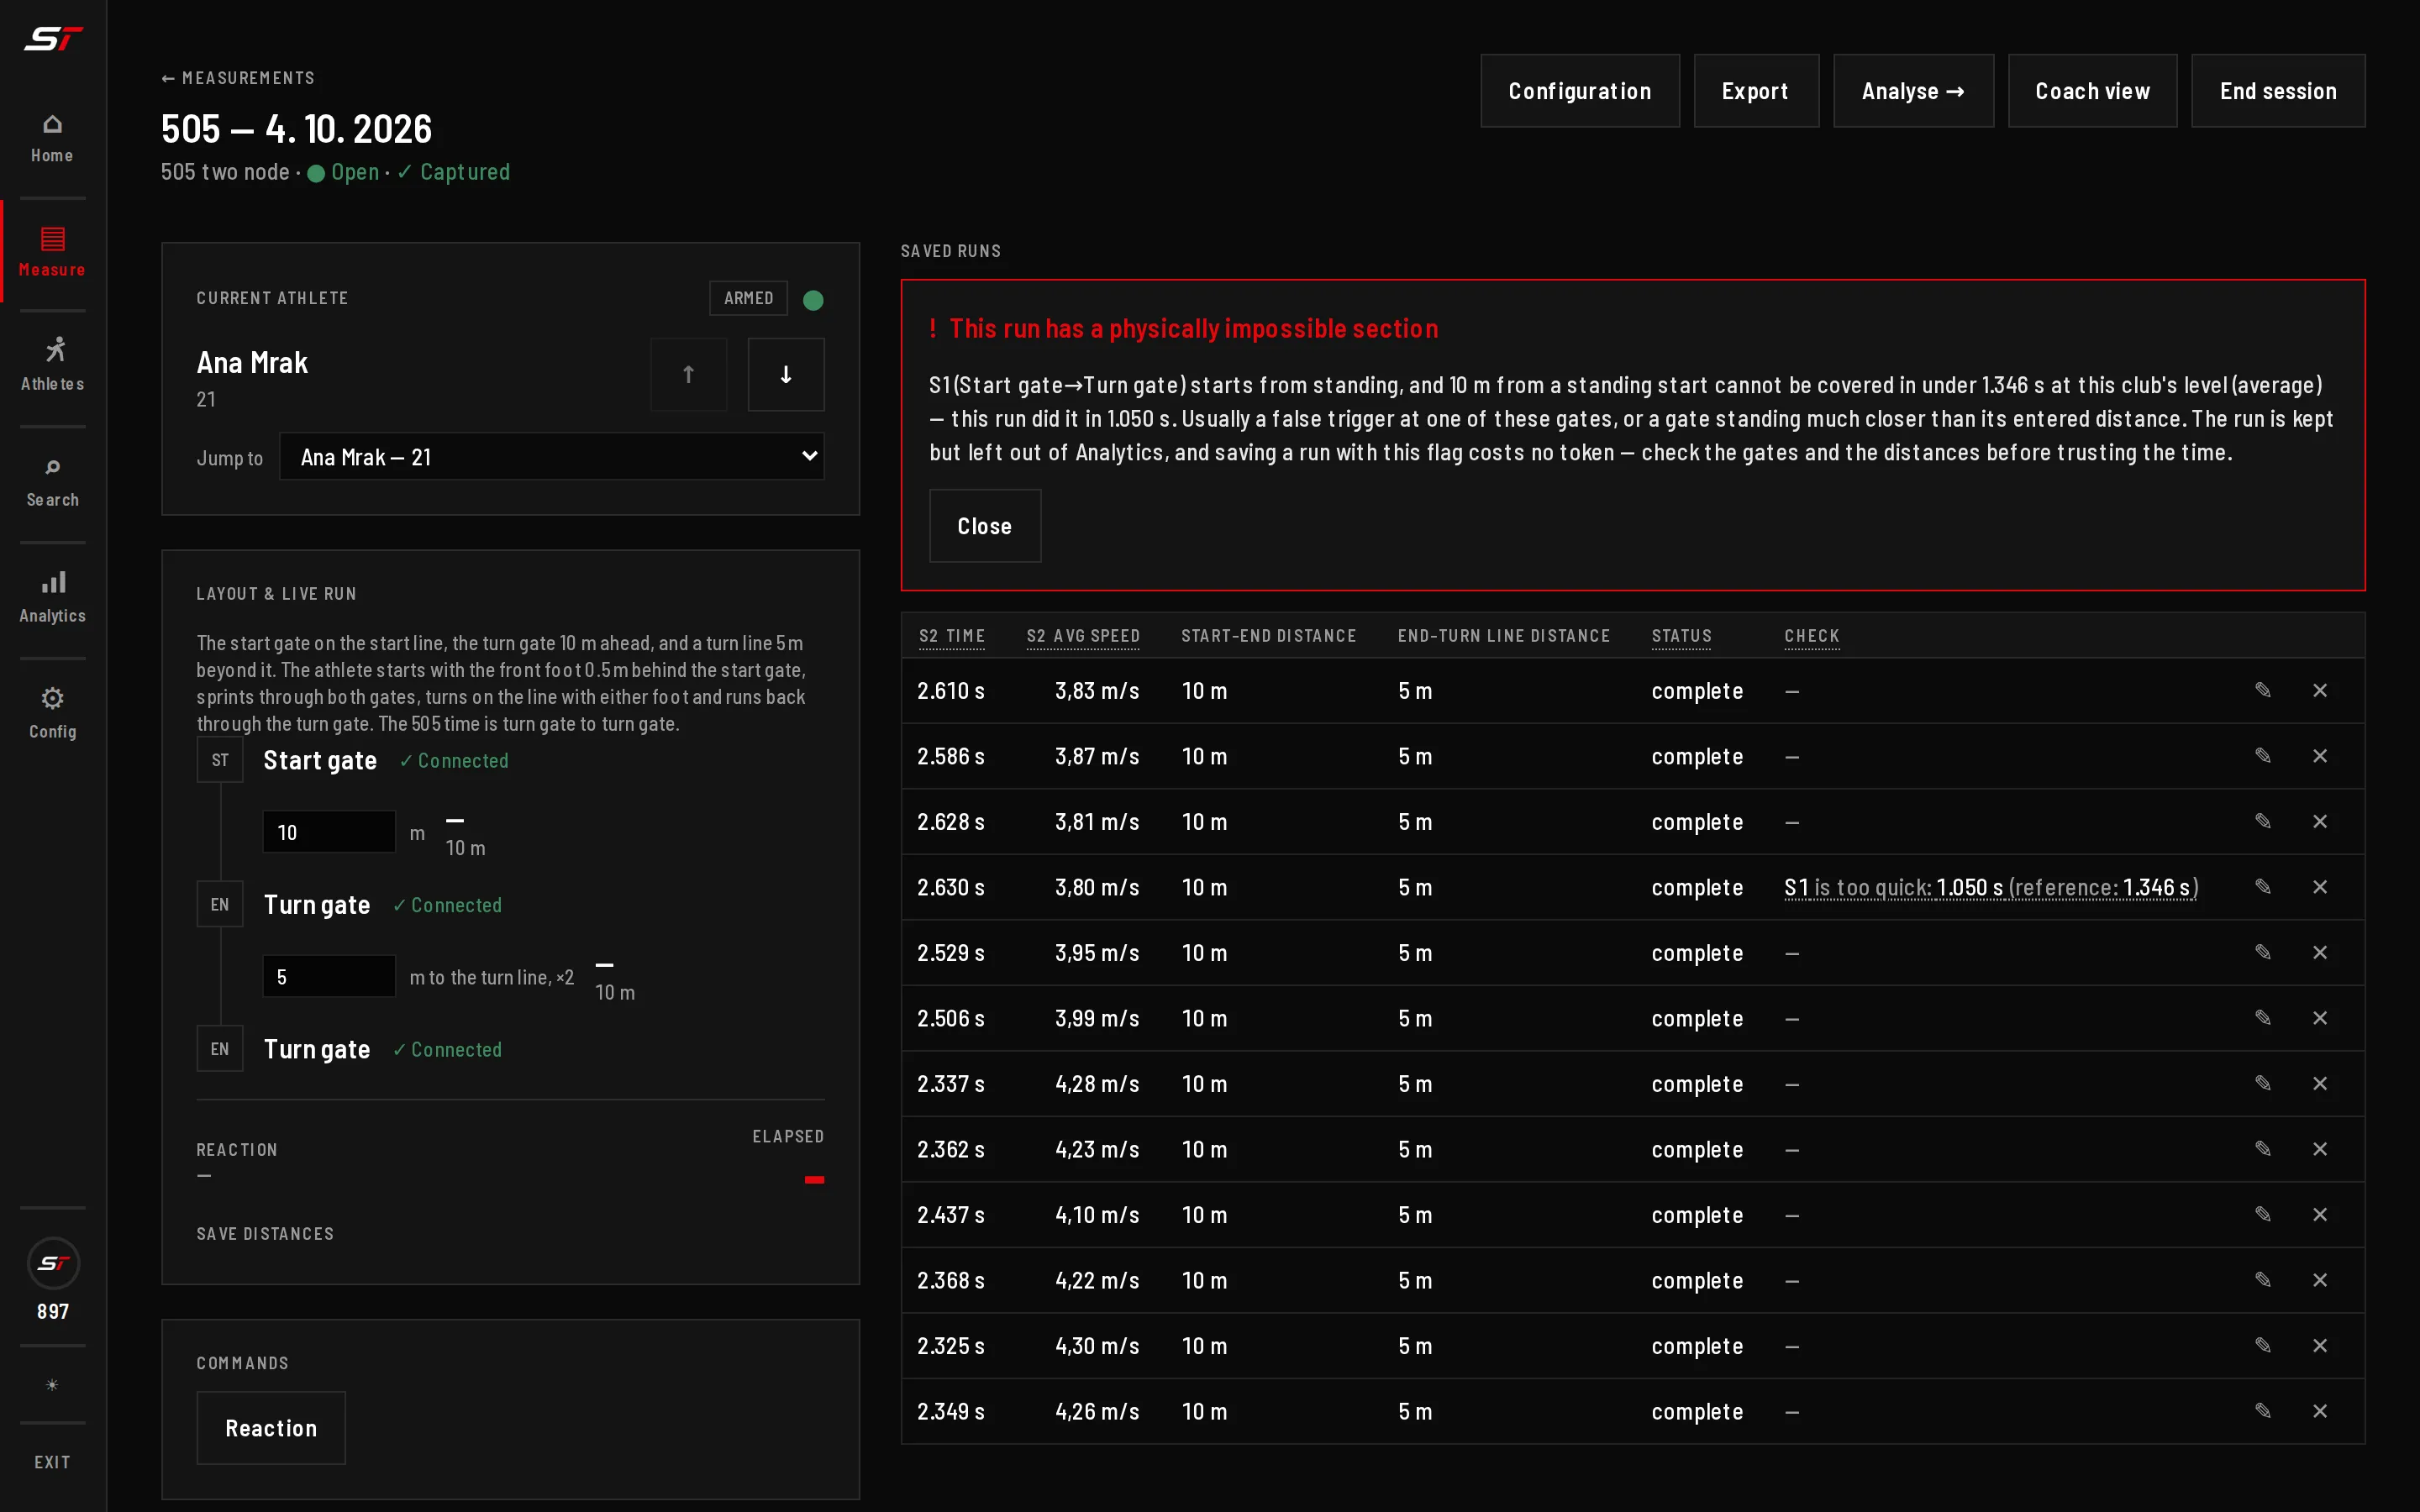Click EXIT in the sidebar
Viewport: 2420px width, 1512px height.
pyautogui.click(x=52, y=1462)
